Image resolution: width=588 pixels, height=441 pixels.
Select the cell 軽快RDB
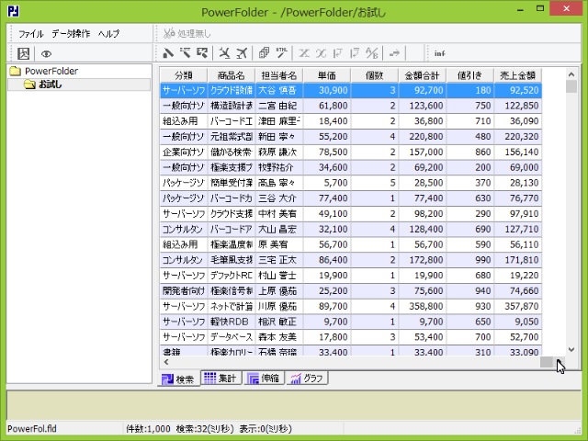coord(231,322)
